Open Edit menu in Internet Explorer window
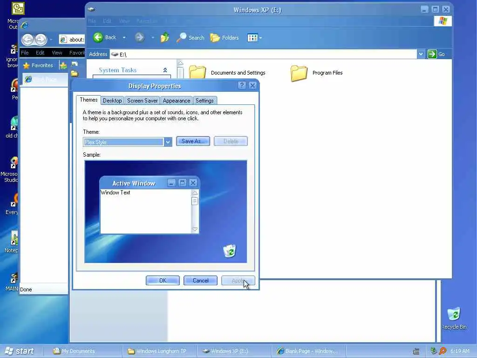 pos(40,53)
